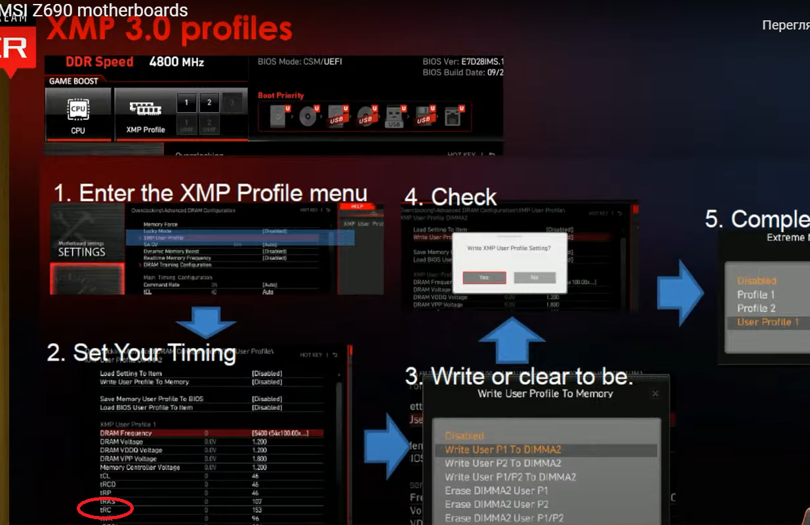Click Yes in Write XMP User Profile dialog

pyautogui.click(x=484, y=278)
